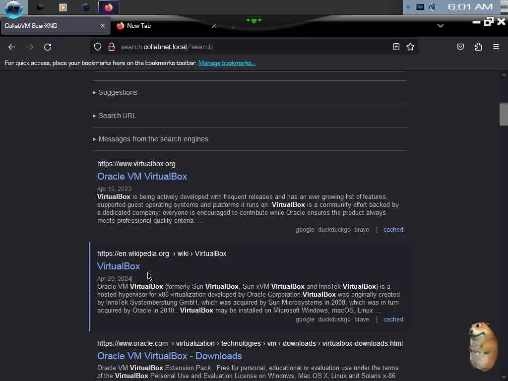Open cached copy of Wikipedia result
The height and width of the screenshot is (381, 508).
click(393, 319)
